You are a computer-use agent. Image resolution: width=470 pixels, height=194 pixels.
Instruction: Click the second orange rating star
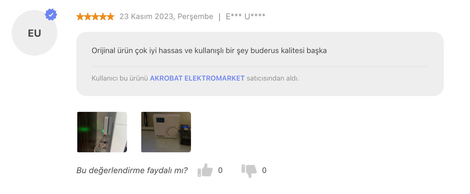point(88,17)
